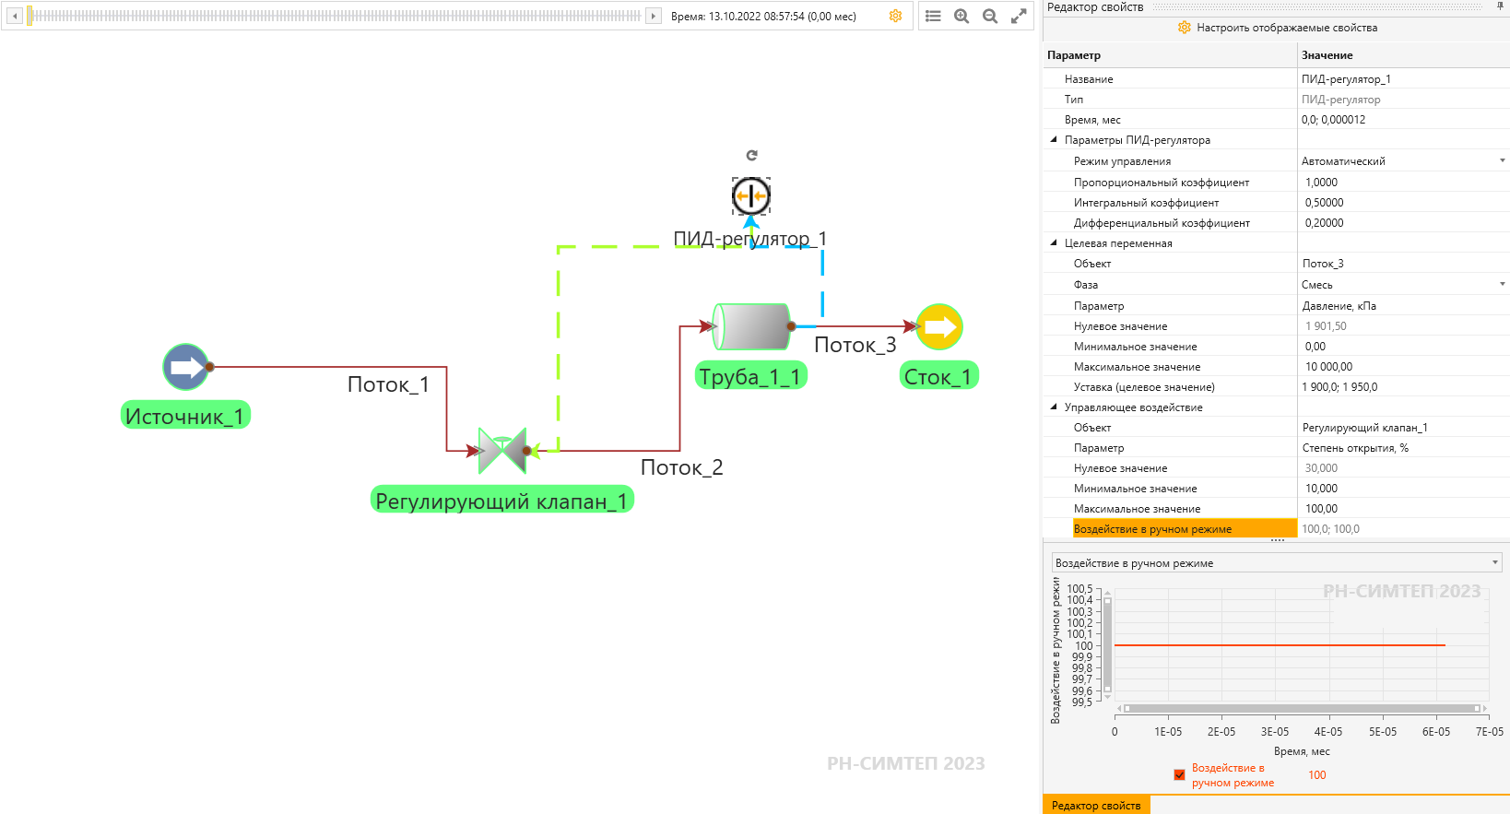Screen dimensions: 1510x814
Task: Select the ПИД-регулятор_1 controller icon
Action: click(751, 196)
